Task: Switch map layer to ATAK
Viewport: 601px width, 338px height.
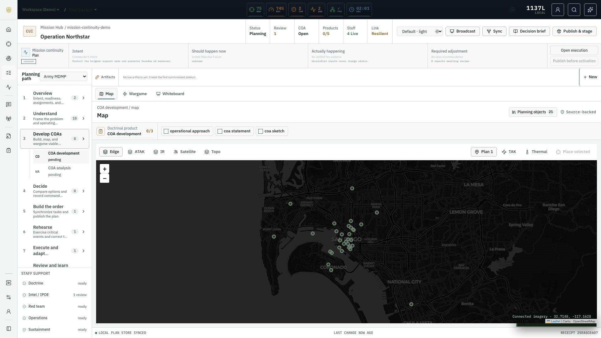Action: pos(136,152)
